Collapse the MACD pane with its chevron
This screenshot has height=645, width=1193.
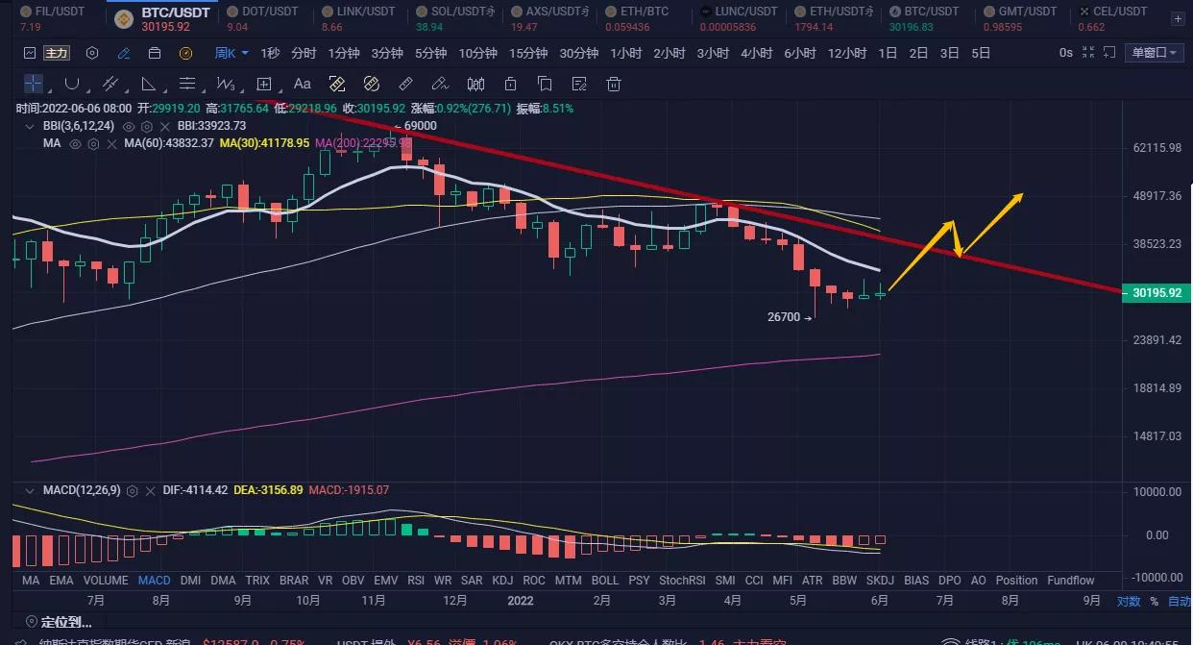click(30, 490)
